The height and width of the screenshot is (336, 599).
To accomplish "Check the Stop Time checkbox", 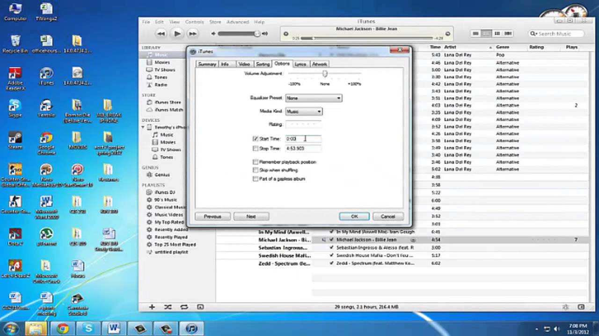I will point(256,148).
